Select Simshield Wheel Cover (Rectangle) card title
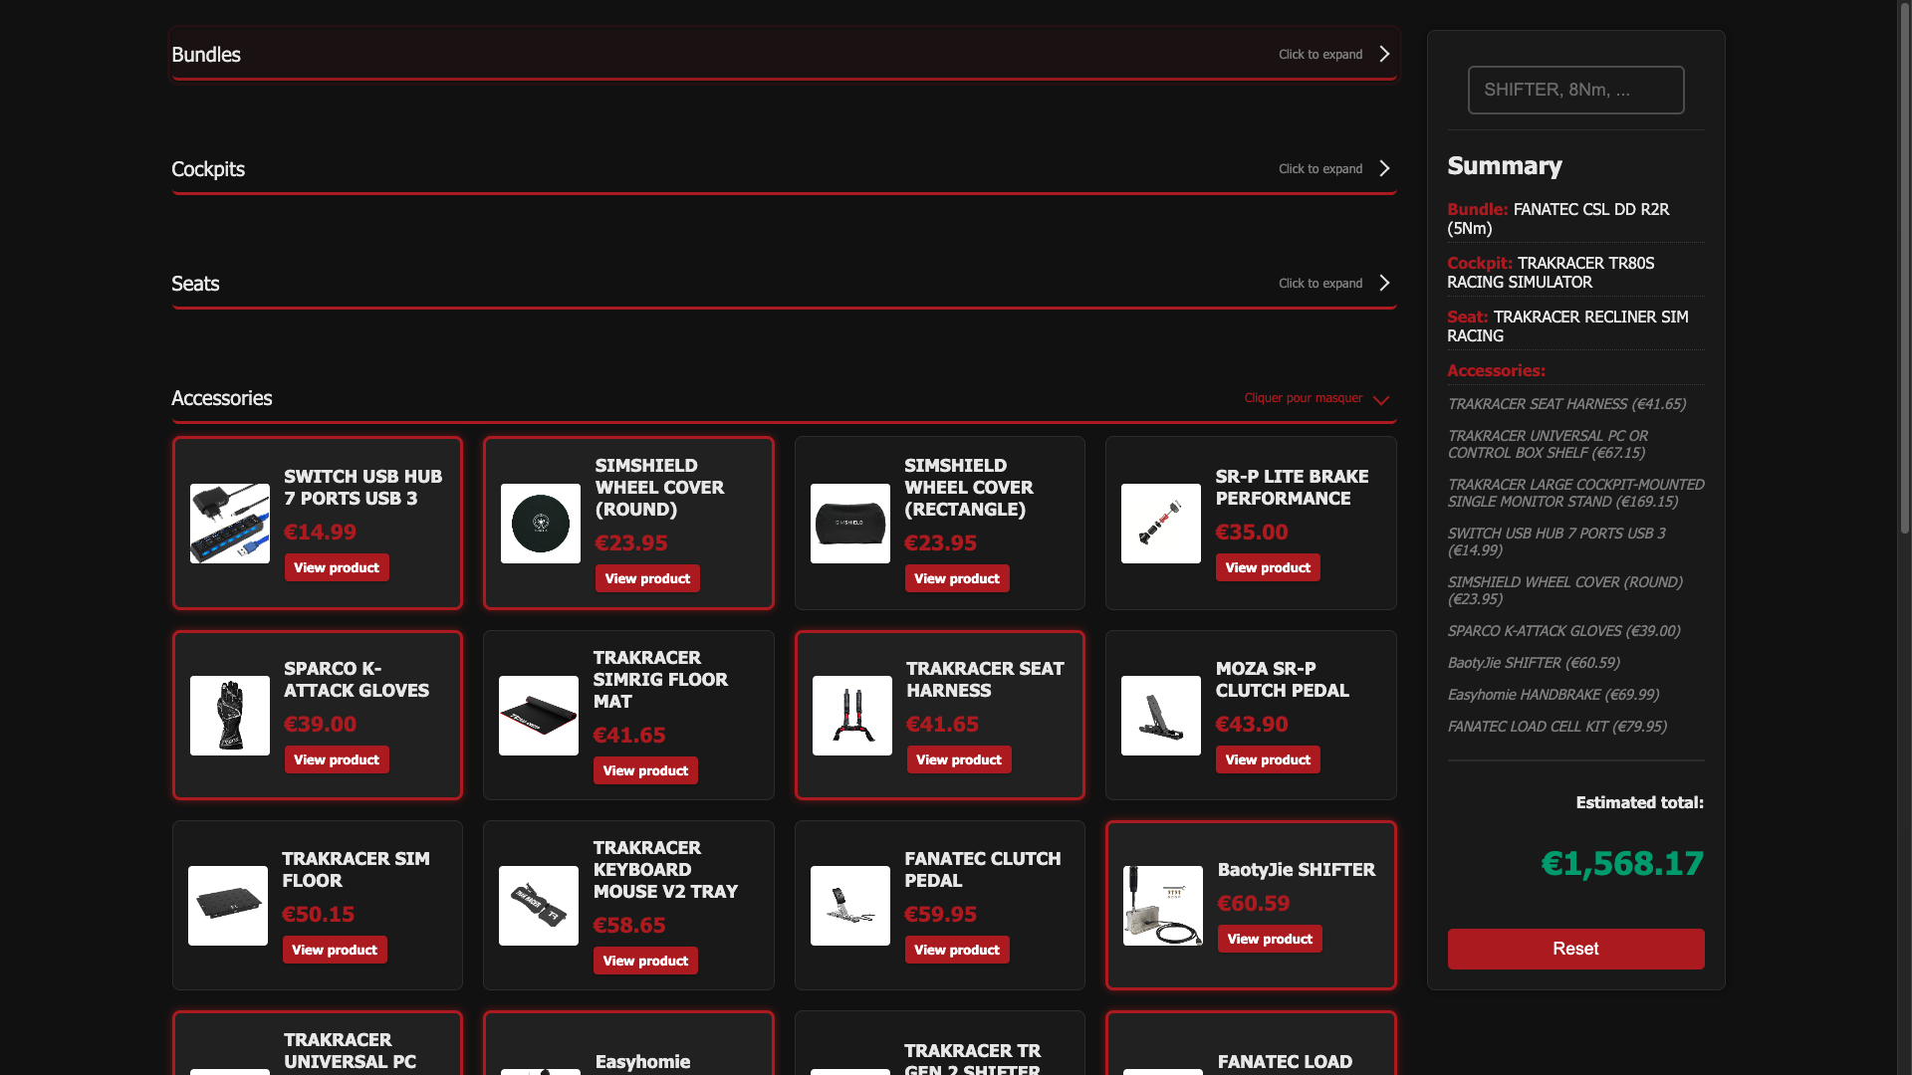1912x1075 pixels. tap(969, 488)
